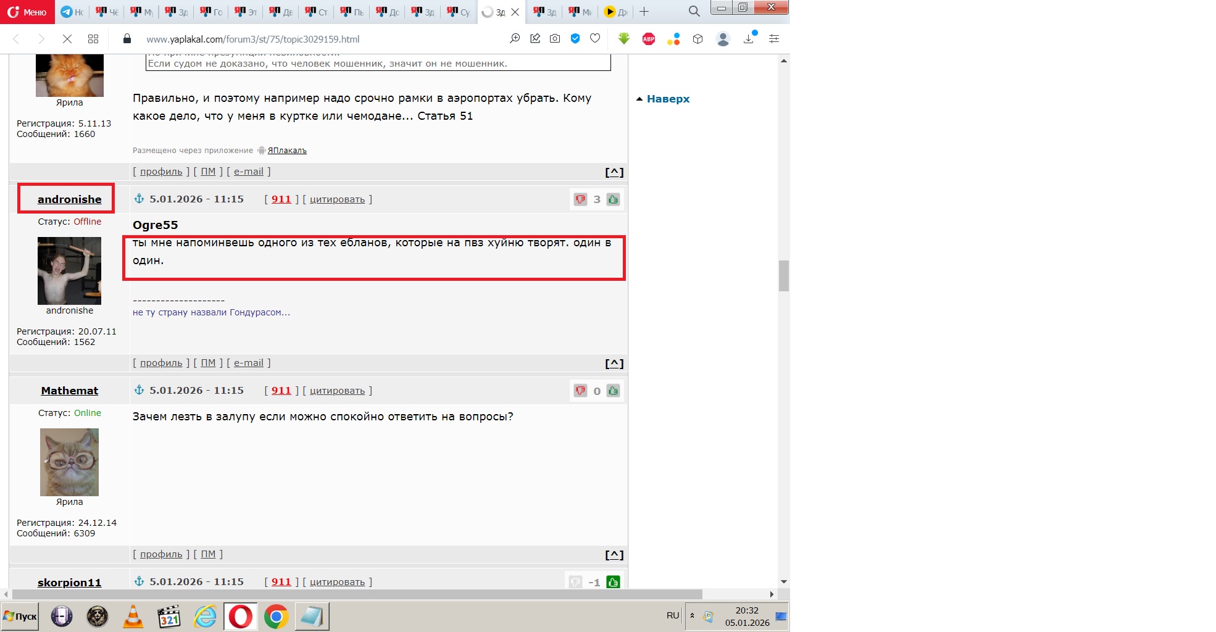
Task: Click the yaplakal.com address bar
Action: coord(252,39)
